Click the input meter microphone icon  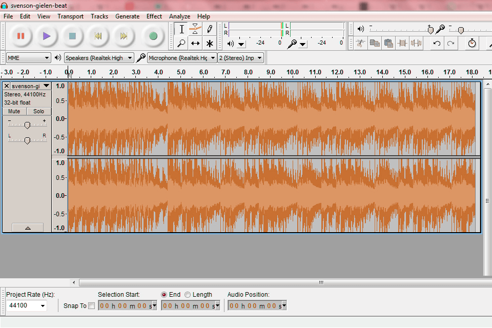pos(292,44)
